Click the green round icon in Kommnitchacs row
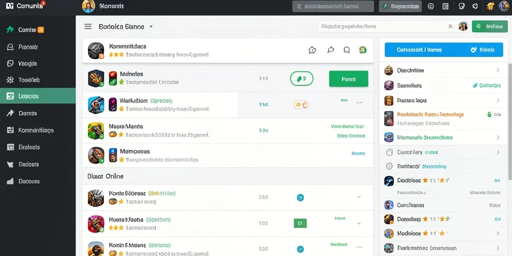Image resolution: width=512 pixels, height=256 pixels. pyautogui.click(x=363, y=50)
